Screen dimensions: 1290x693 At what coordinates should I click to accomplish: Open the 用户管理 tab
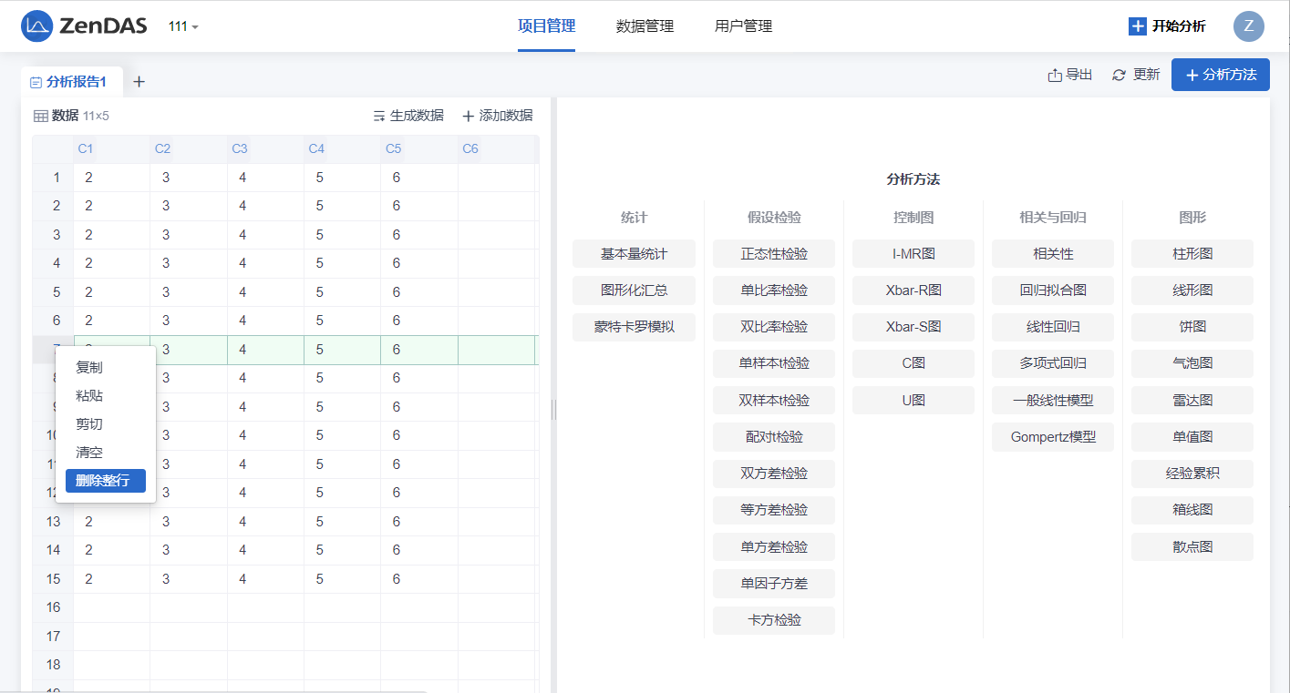(x=743, y=26)
